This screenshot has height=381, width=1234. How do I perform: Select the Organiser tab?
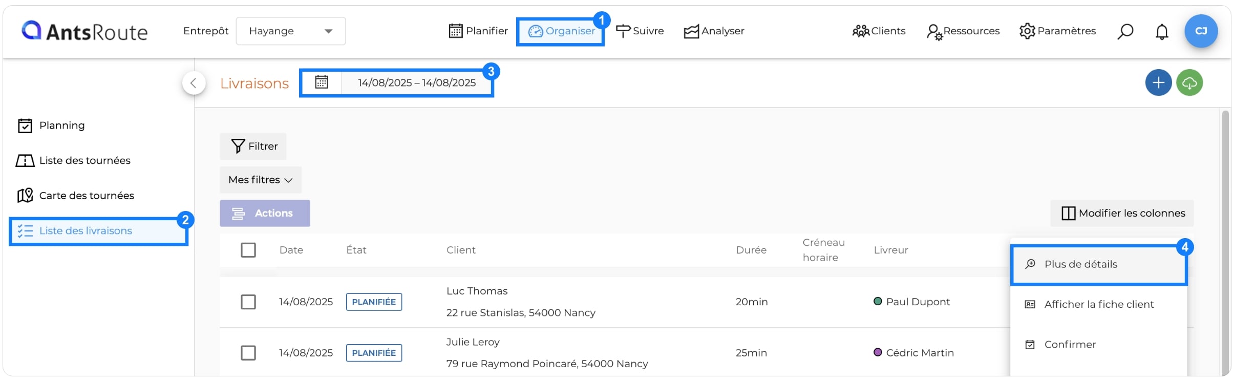(x=561, y=32)
